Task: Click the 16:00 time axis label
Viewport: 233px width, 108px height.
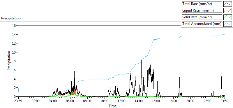Action: (156, 101)
